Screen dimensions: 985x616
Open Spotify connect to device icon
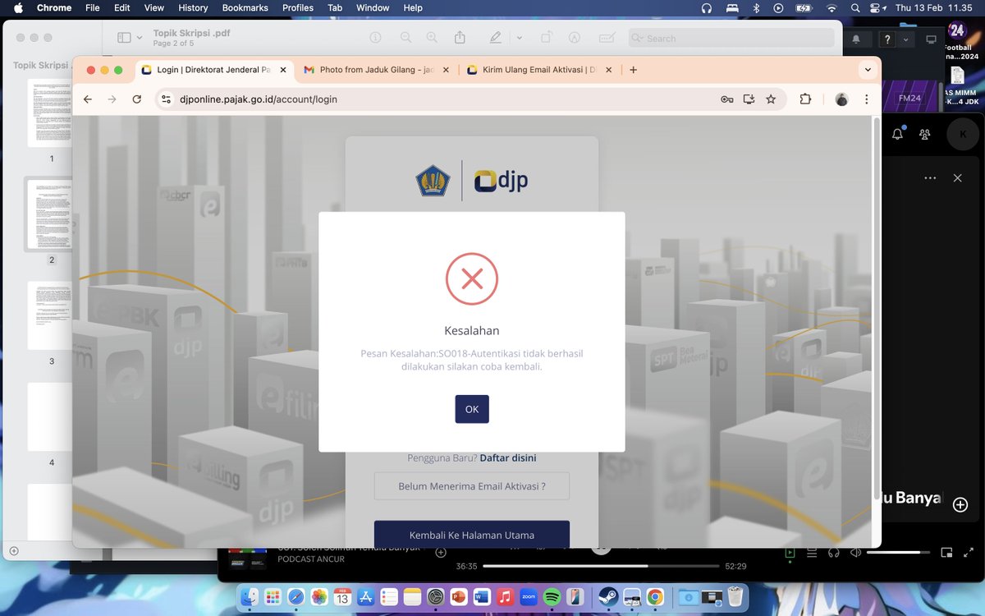tap(834, 553)
